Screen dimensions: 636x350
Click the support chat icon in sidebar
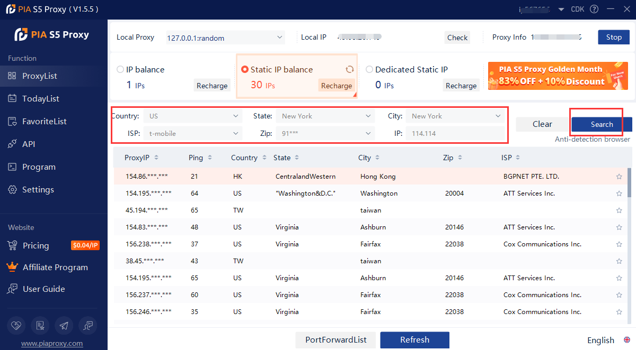tap(87, 325)
